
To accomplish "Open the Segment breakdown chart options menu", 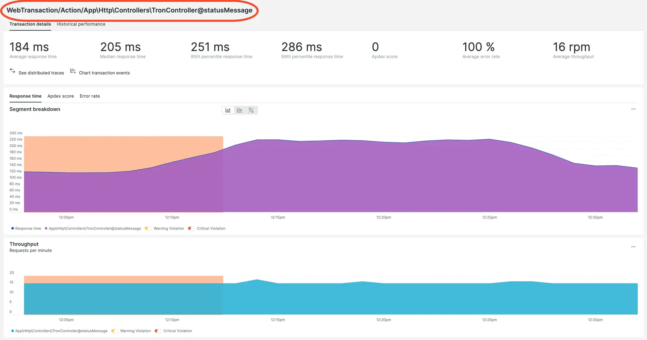I will [633, 109].
